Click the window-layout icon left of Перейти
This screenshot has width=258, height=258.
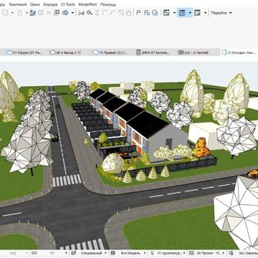(197, 13)
